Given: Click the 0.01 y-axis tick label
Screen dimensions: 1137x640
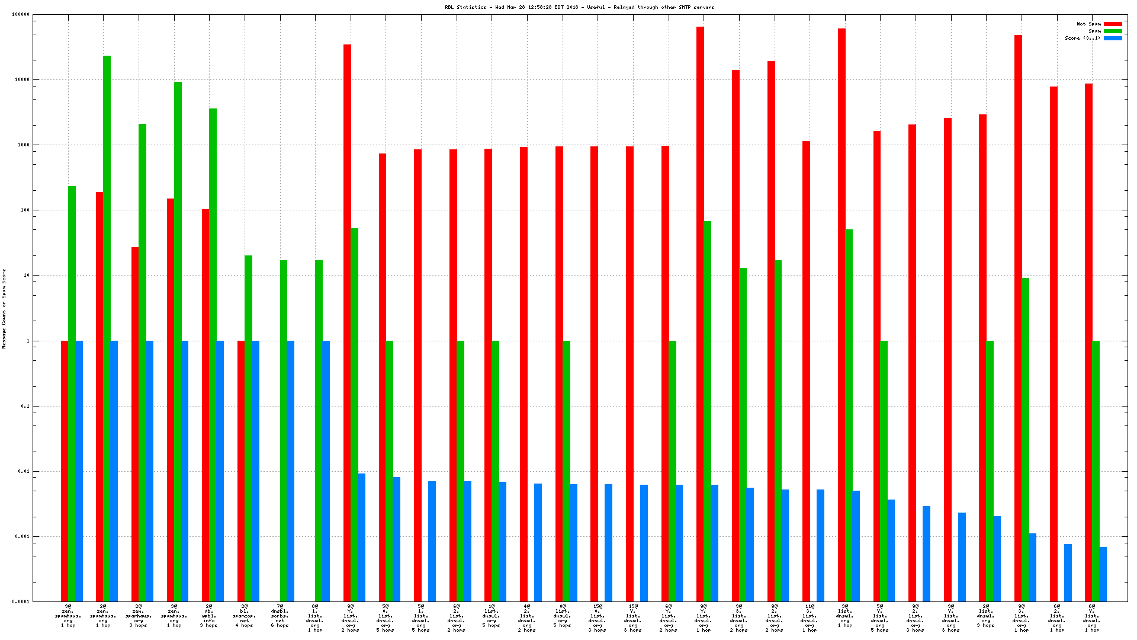Looking at the screenshot, I should click(24, 472).
